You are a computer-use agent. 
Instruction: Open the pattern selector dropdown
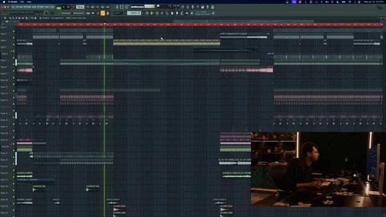[x=134, y=13]
